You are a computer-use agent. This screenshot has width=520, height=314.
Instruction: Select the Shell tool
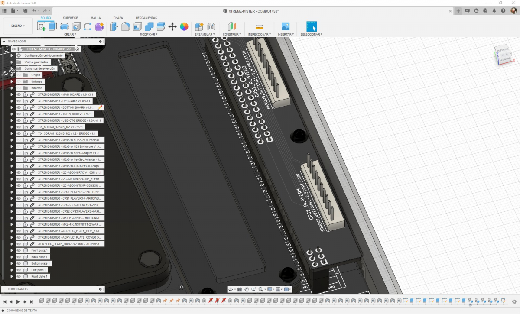[137, 26]
